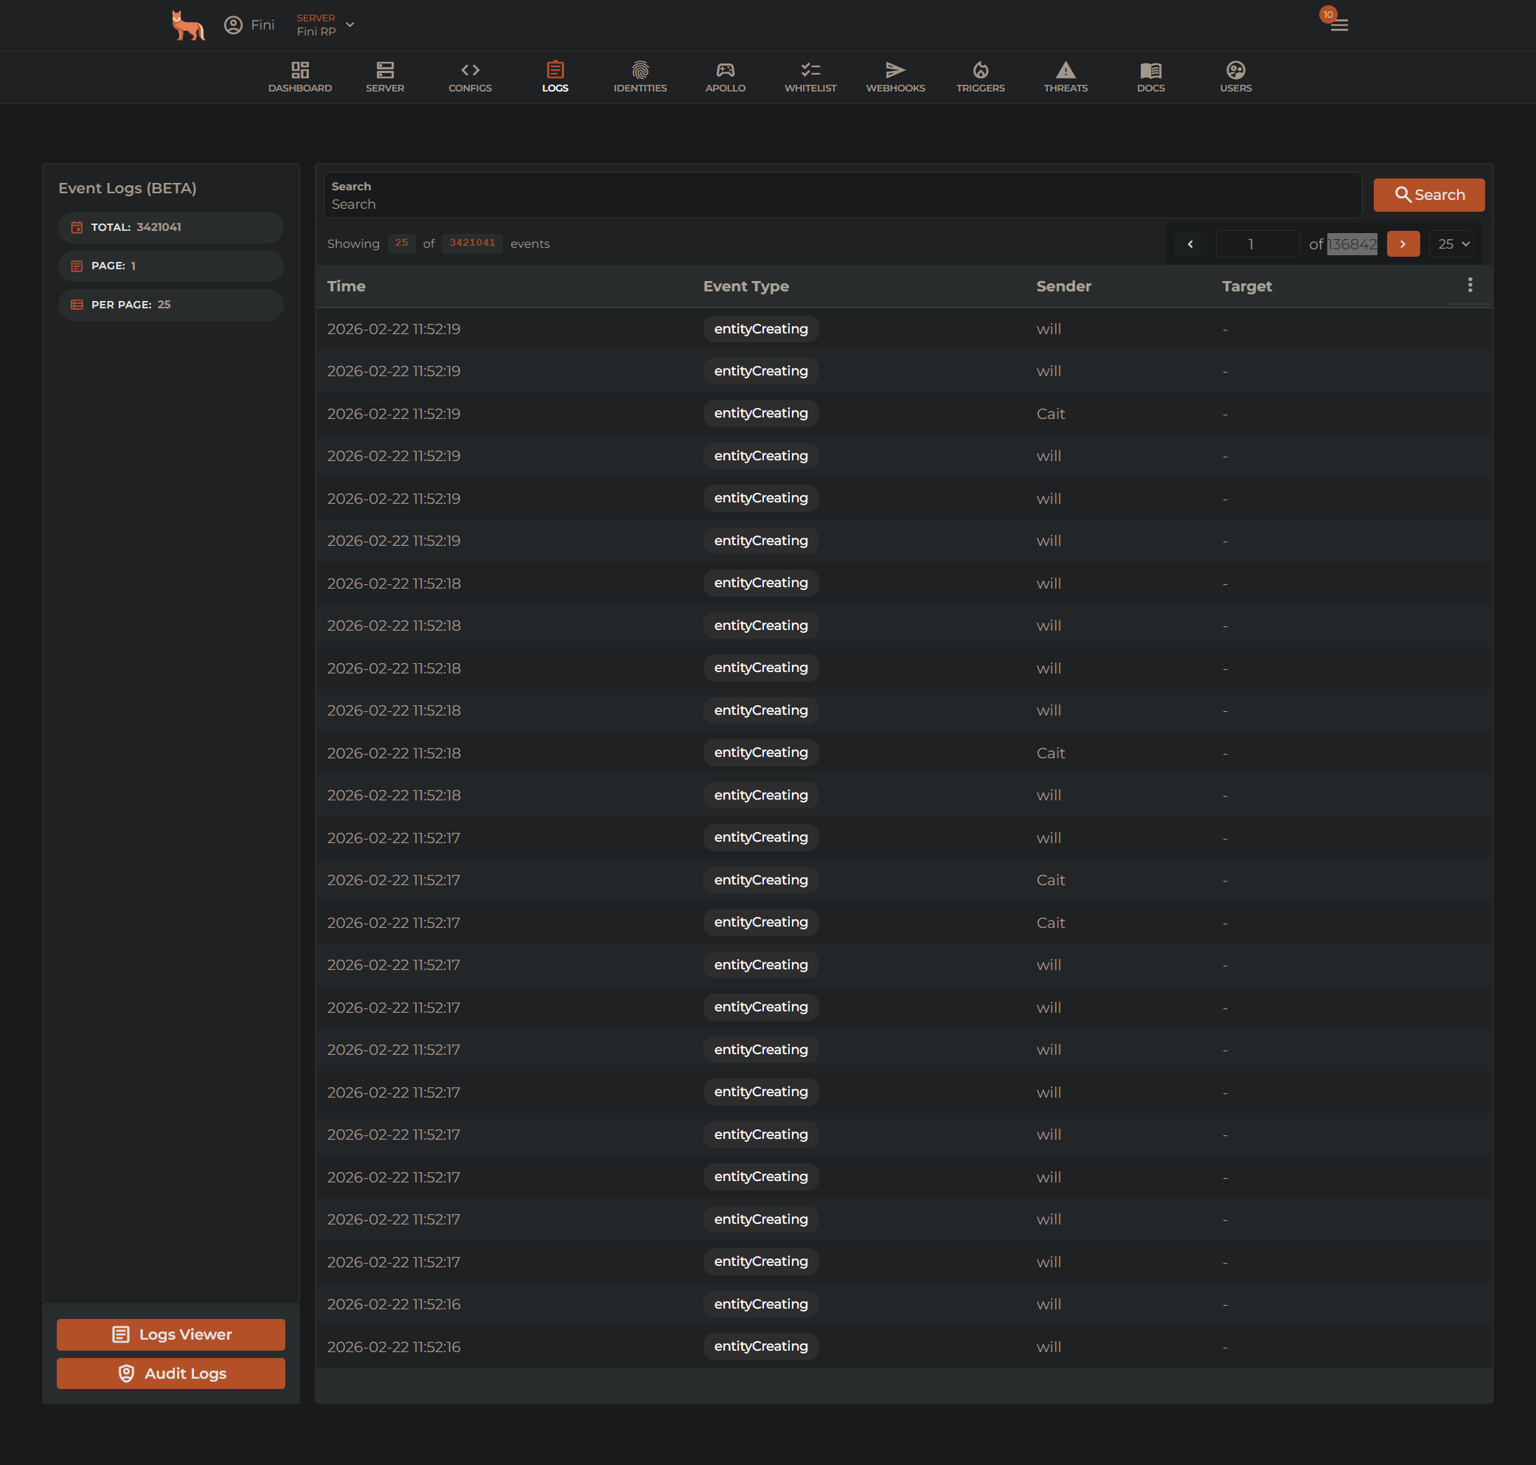Select the Server navigation icon
The image size is (1536, 1465).
tap(384, 77)
